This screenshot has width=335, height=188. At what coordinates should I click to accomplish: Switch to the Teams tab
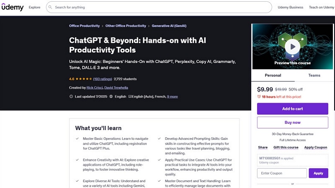[314, 76]
